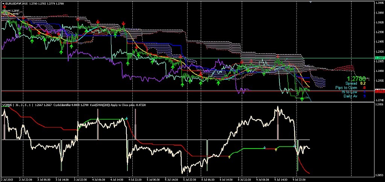This screenshot has height=182, width=385.
Task: Click the 5 Jul 14:30 time label
Action: [171, 180]
